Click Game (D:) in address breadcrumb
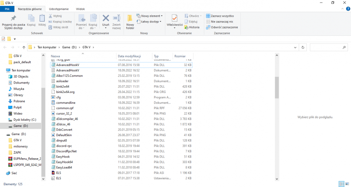Screen dimensions: 351x187 69,47
